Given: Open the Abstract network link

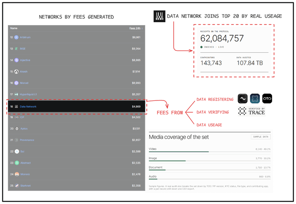Looking at the screenshot, I should (x=26, y=163).
